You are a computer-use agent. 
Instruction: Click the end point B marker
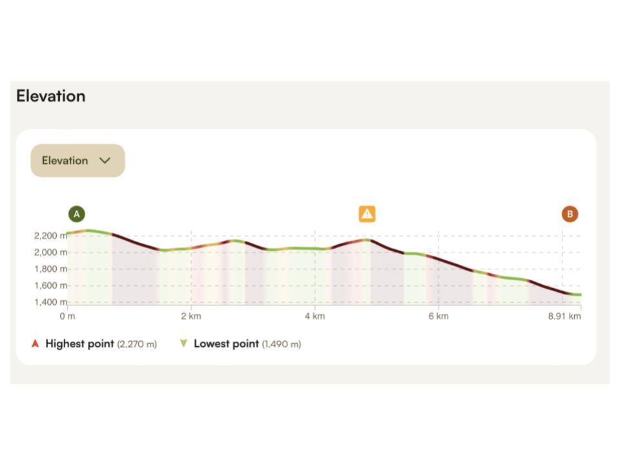(570, 214)
